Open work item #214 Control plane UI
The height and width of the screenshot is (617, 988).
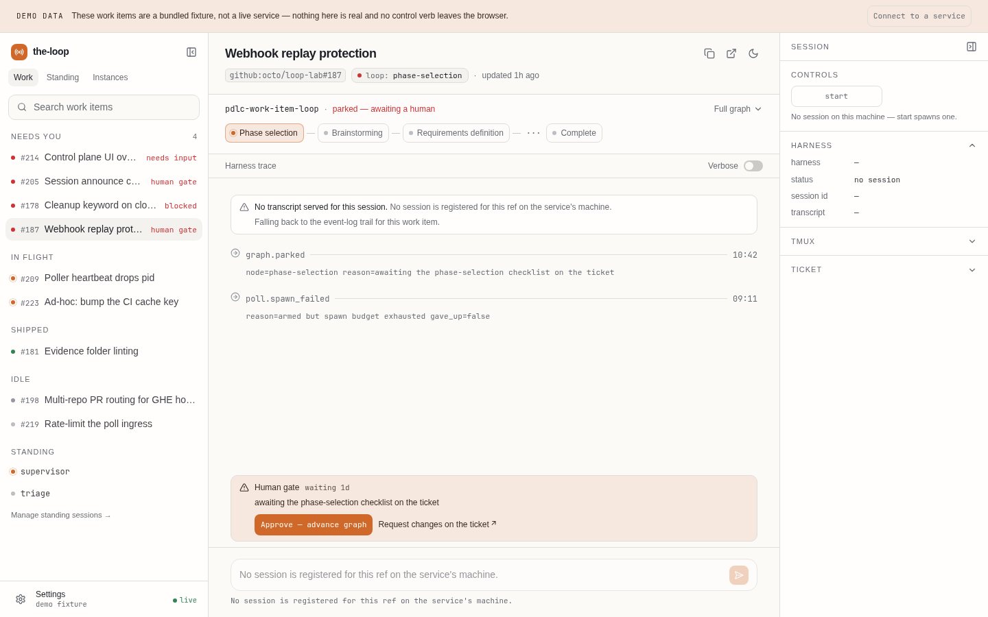click(x=104, y=158)
